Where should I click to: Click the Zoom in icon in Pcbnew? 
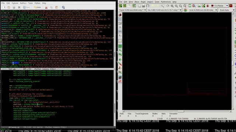pyautogui.click(x=172, y=6)
